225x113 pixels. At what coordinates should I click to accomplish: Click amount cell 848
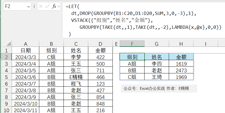coord(101,104)
